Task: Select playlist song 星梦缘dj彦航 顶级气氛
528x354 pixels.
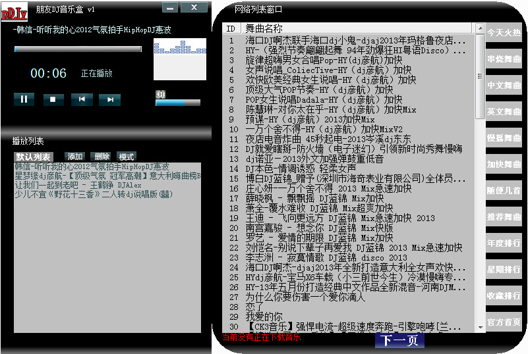Action: (107, 176)
